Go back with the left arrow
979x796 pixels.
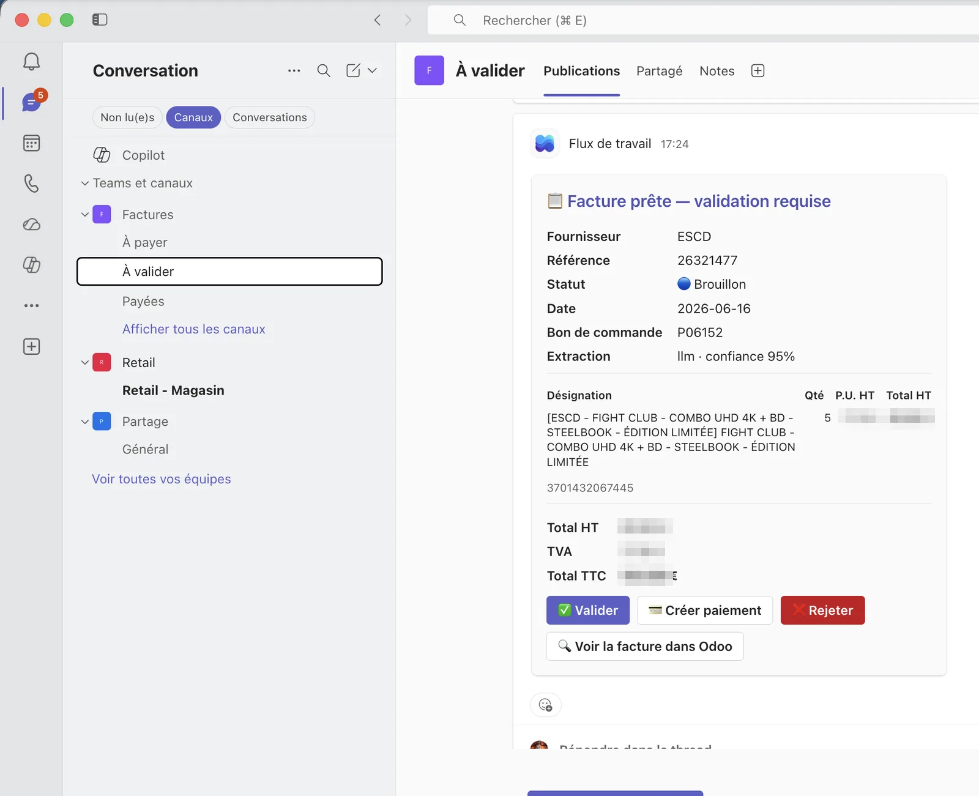click(378, 20)
